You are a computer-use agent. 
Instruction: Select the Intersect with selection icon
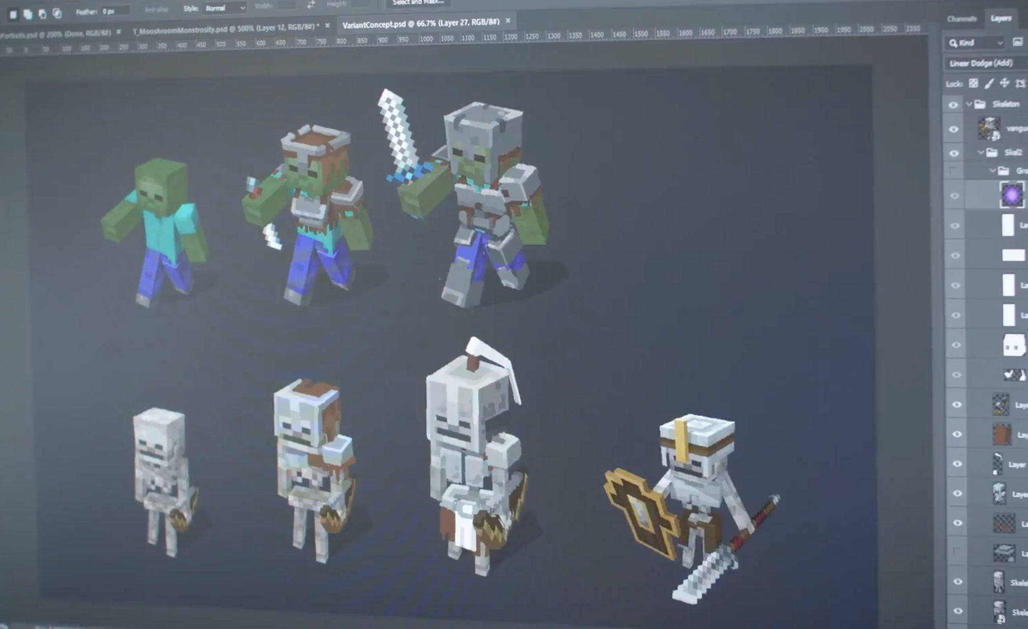click(x=57, y=13)
